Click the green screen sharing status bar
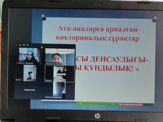 click(x=97, y=104)
